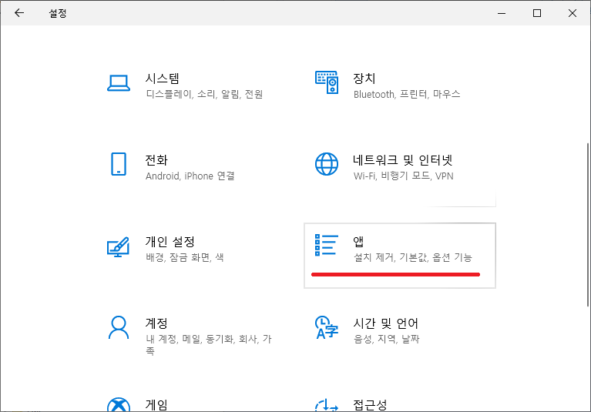Open the 장치 keyboard and speaker icon
The width and height of the screenshot is (591, 412).
click(327, 82)
